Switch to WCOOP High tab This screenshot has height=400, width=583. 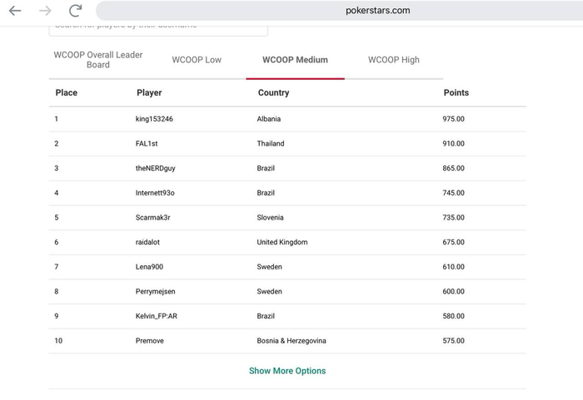[394, 60]
